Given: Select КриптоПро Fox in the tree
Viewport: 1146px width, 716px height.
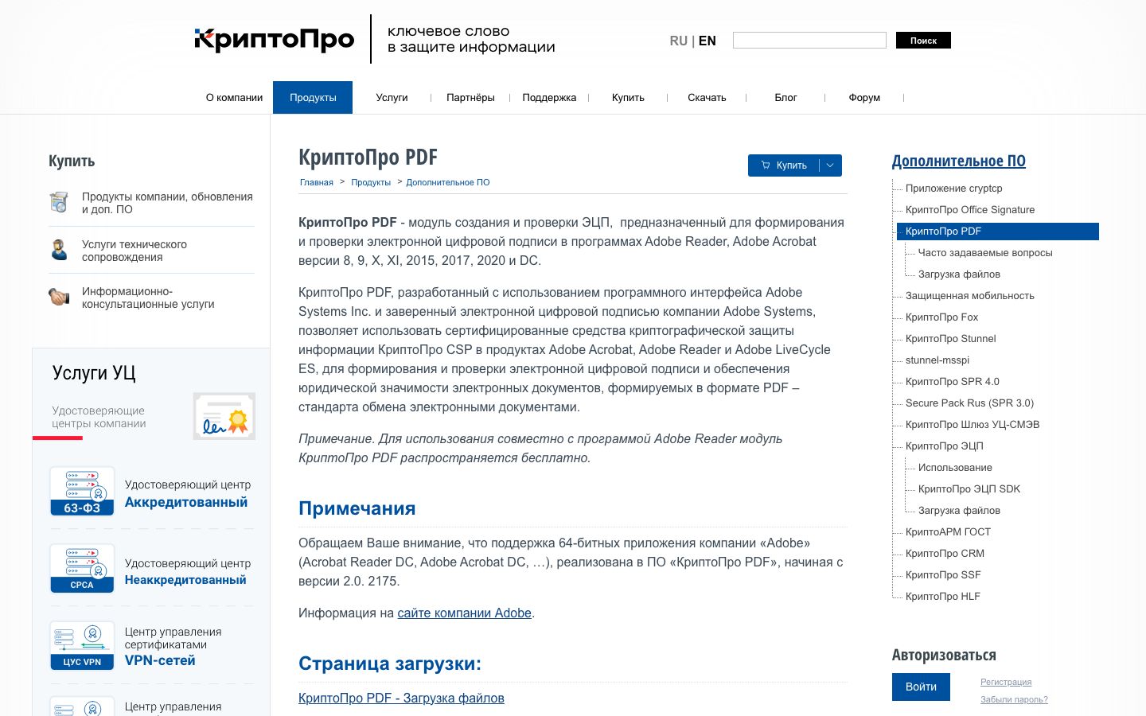Looking at the screenshot, I should click(x=941, y=317).
